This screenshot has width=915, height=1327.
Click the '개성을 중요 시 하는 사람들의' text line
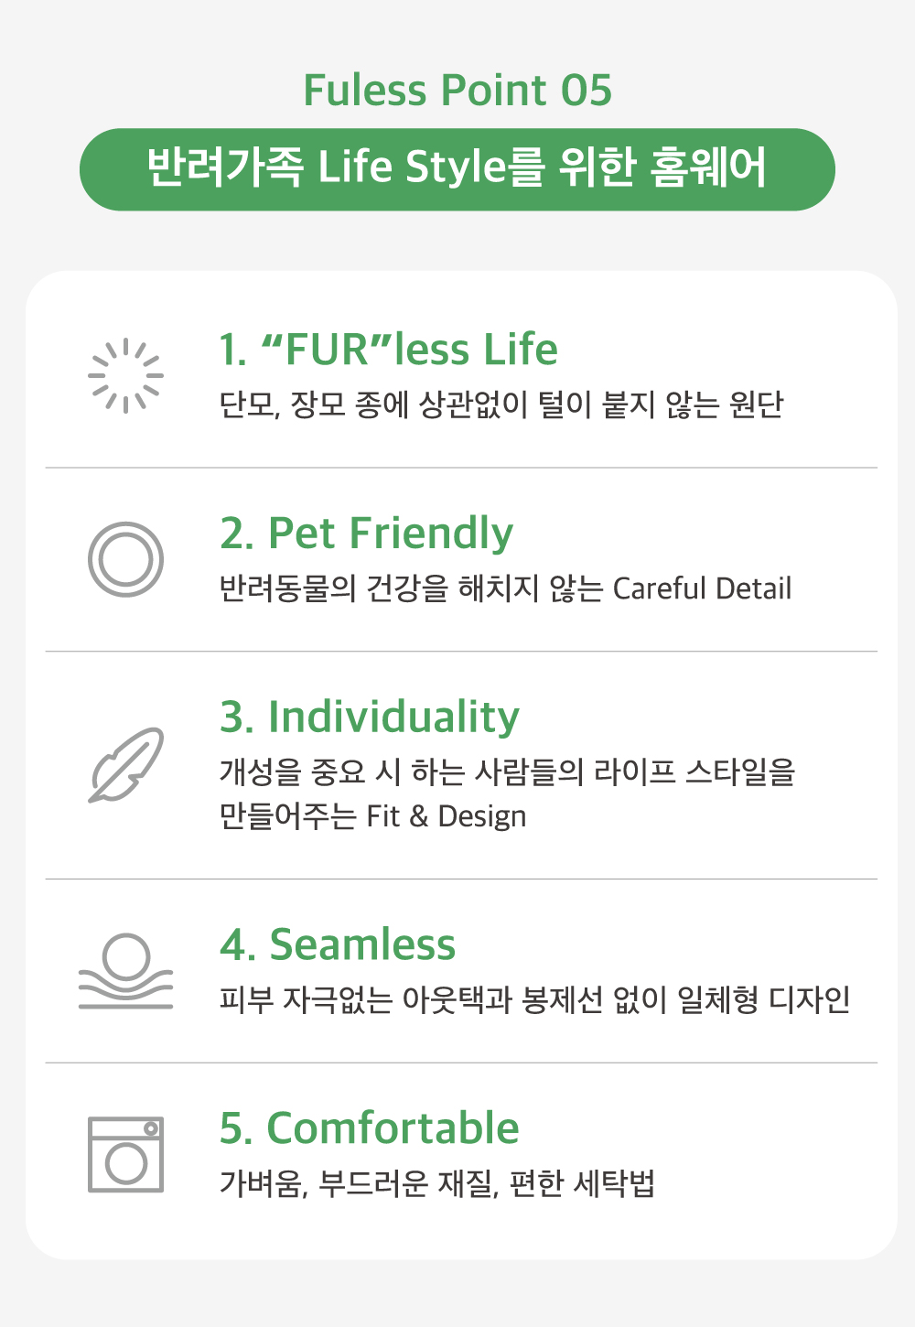pyautogui.click(x=507, y=772)
